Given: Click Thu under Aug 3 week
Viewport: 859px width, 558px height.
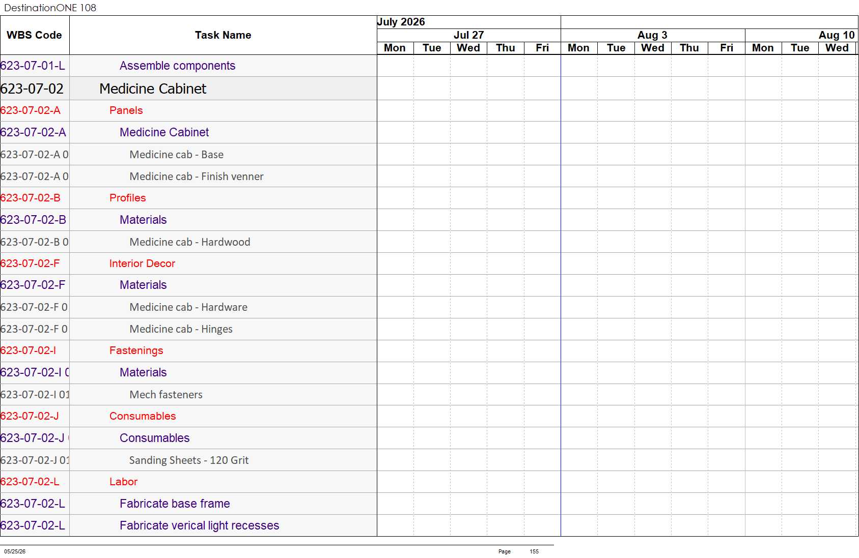Looking at the screenshot, I should click(x=689, y=48).
